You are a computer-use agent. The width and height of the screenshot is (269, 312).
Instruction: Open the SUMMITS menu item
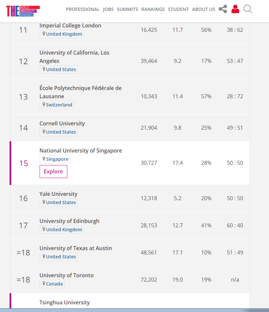click(127, 9)
